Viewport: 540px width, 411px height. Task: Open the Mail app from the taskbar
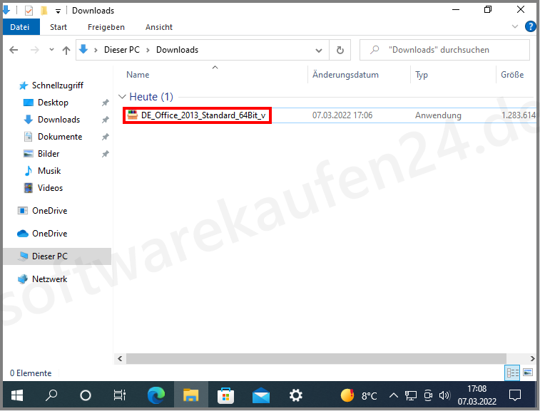point(260,395)
